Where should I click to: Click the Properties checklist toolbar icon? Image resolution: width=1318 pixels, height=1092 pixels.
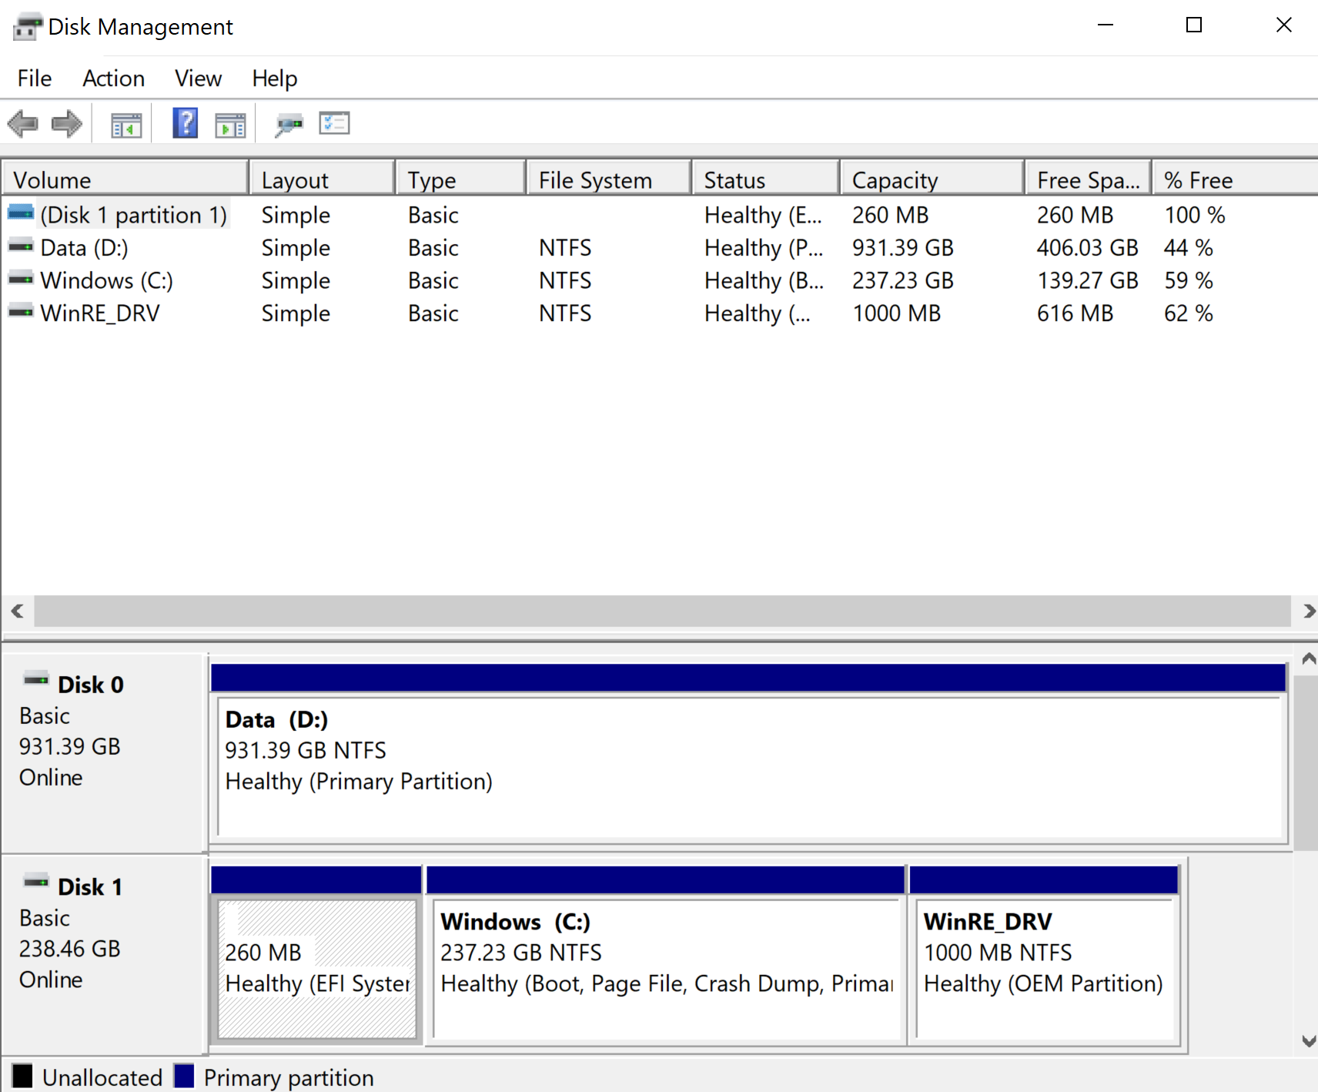pos(334,123)
